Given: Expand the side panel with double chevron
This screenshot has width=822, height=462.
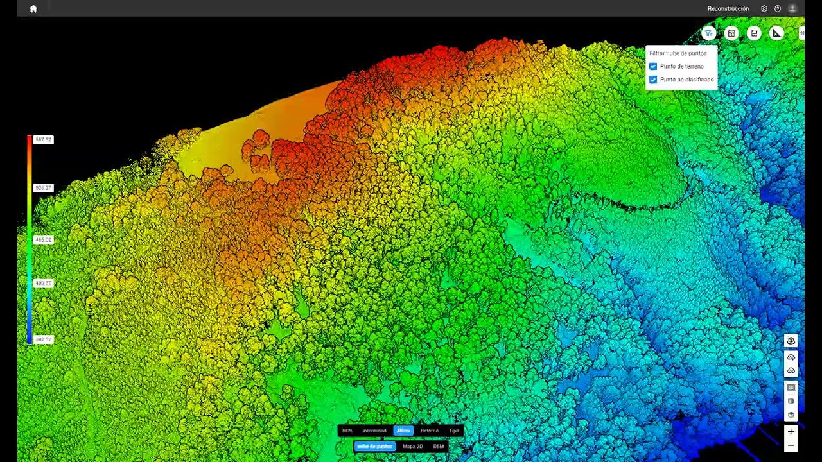Looking at the screenshot, I should point(801,33).
